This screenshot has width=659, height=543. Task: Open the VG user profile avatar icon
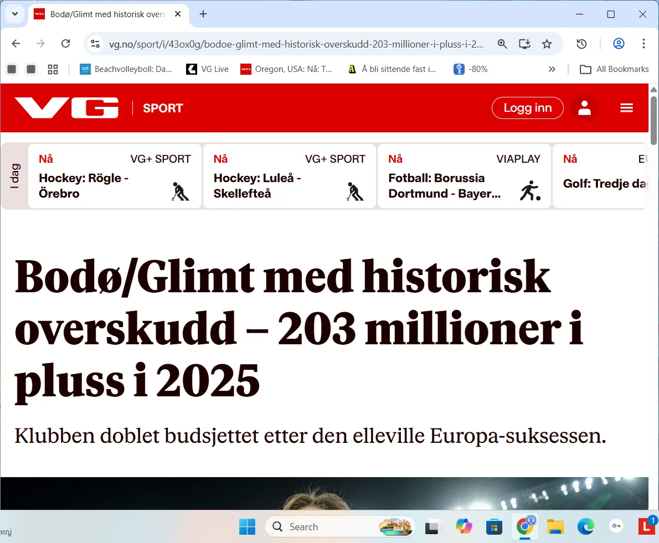point(584,107)
